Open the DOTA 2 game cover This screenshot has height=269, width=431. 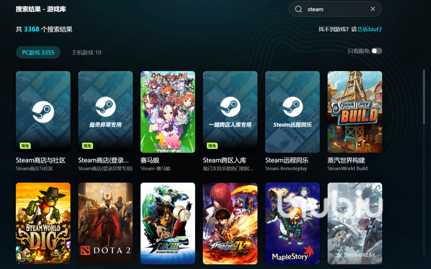pos(105,223)
